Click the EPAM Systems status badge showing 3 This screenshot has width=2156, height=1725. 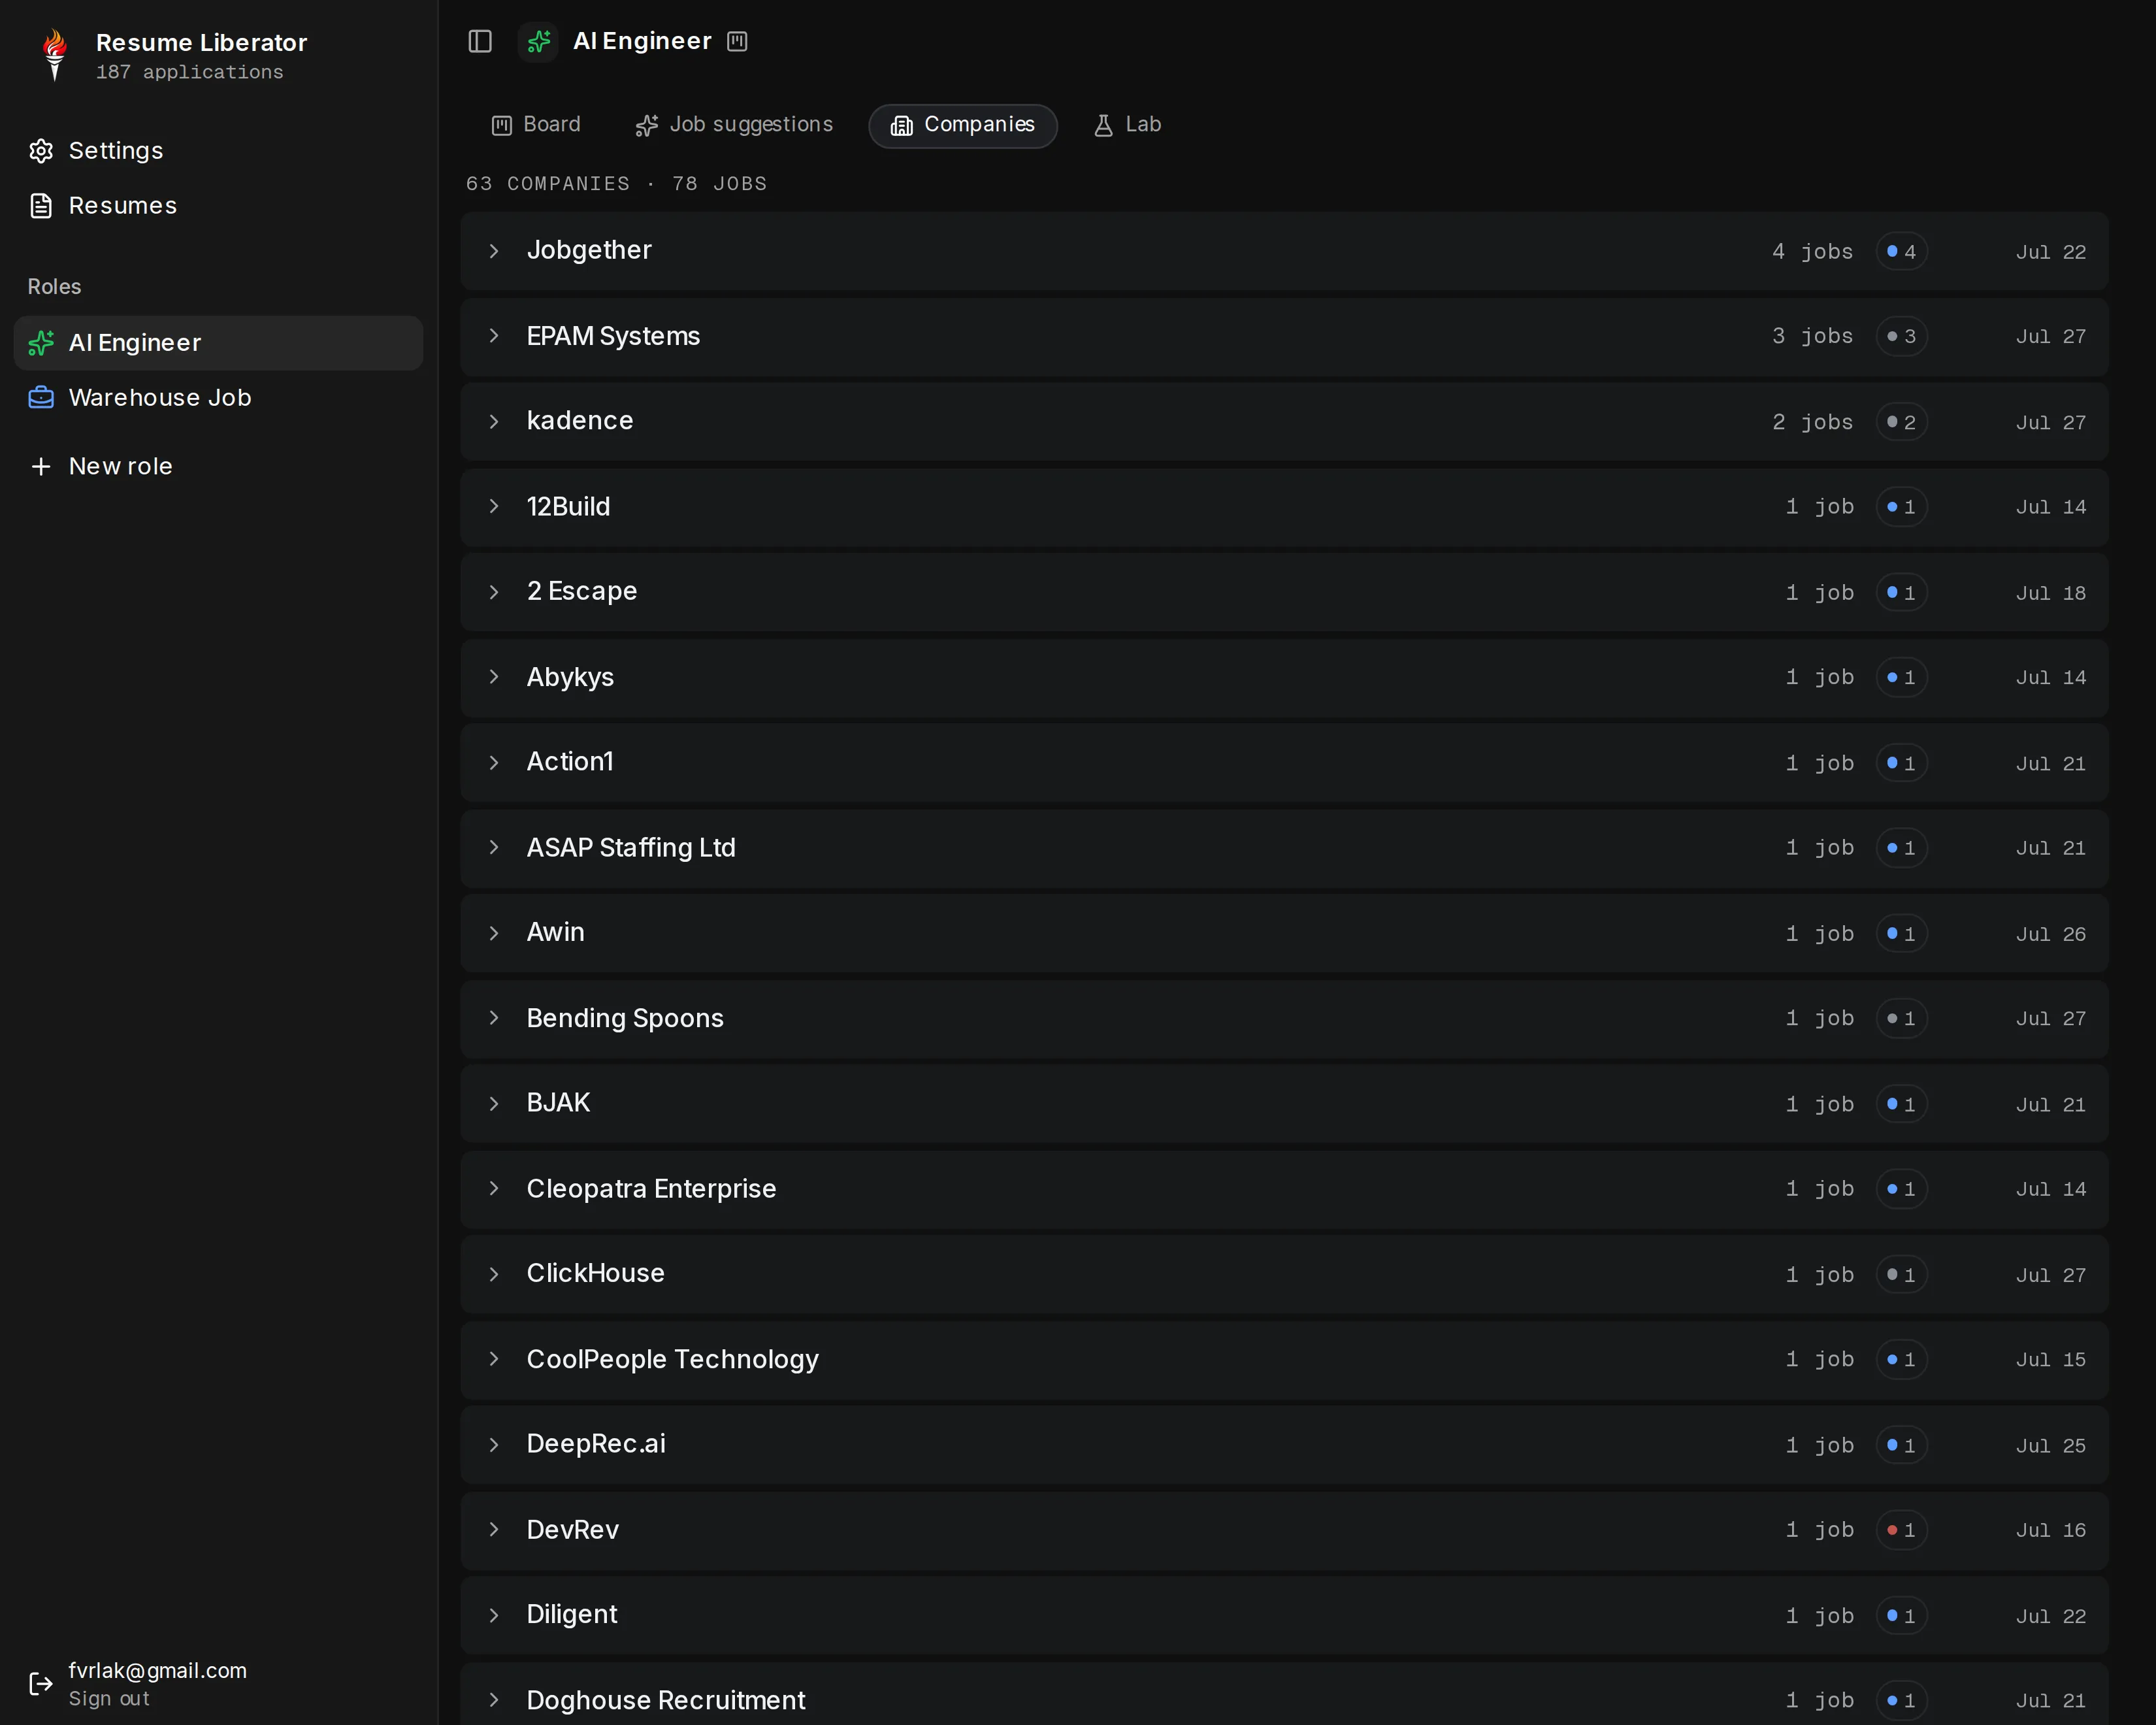(1901, 337)
